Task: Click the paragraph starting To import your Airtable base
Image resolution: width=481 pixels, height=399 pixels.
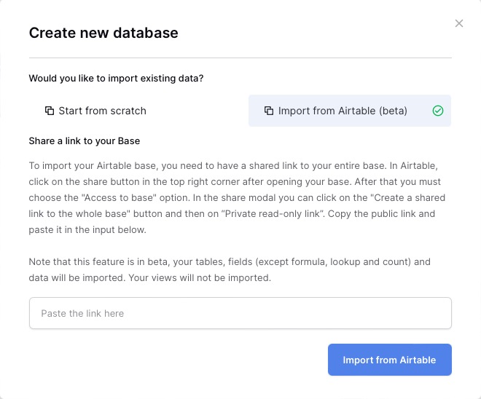Action: coord(237,197)
